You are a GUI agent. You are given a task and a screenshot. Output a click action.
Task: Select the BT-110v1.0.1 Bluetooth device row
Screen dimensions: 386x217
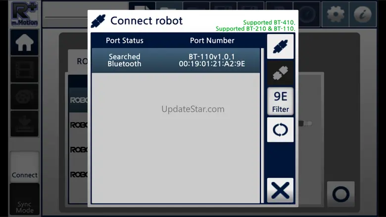(x=176, y=60)
